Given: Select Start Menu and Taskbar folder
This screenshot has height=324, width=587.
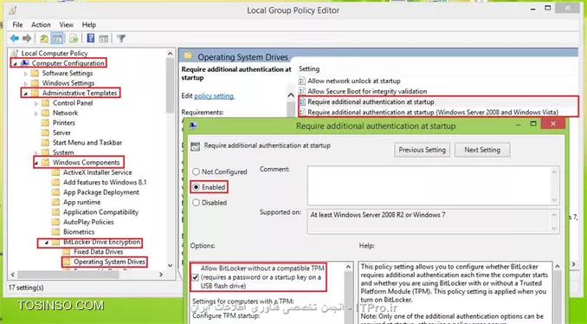Looking at the screenshot, I should click(x=87, y=142).
